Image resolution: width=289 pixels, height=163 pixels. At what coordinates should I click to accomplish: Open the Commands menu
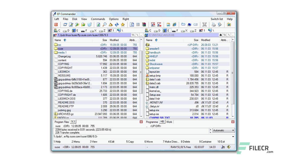98,19
